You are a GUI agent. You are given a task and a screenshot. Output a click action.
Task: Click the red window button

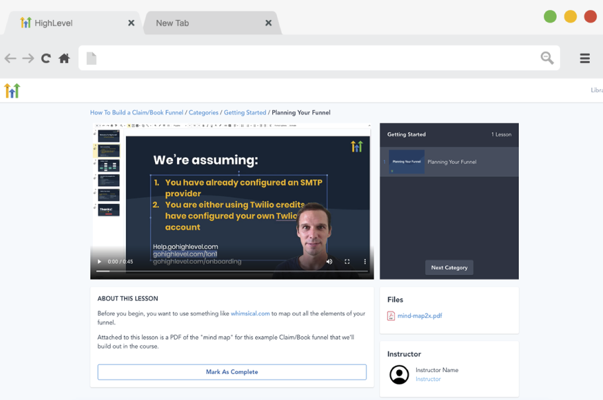coord(590,17)
